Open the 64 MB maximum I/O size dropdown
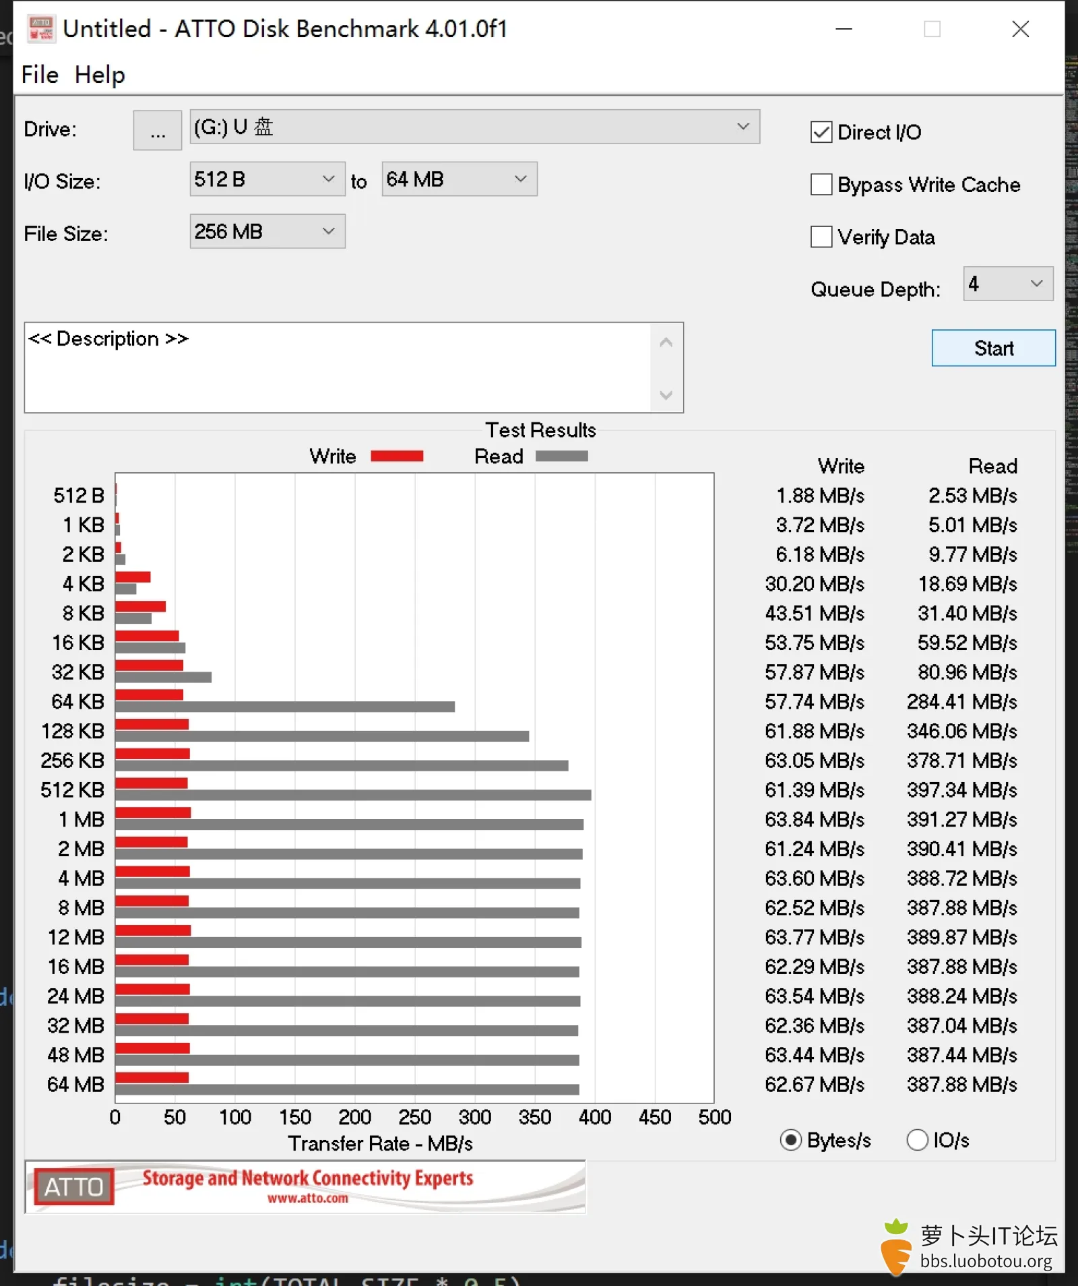 (x=459, y=179)
